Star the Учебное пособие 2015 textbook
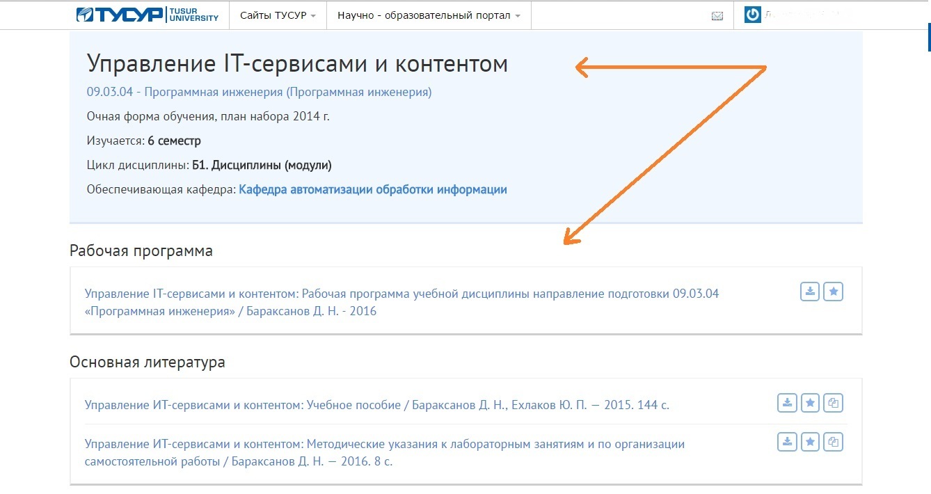 click(810, 402)
